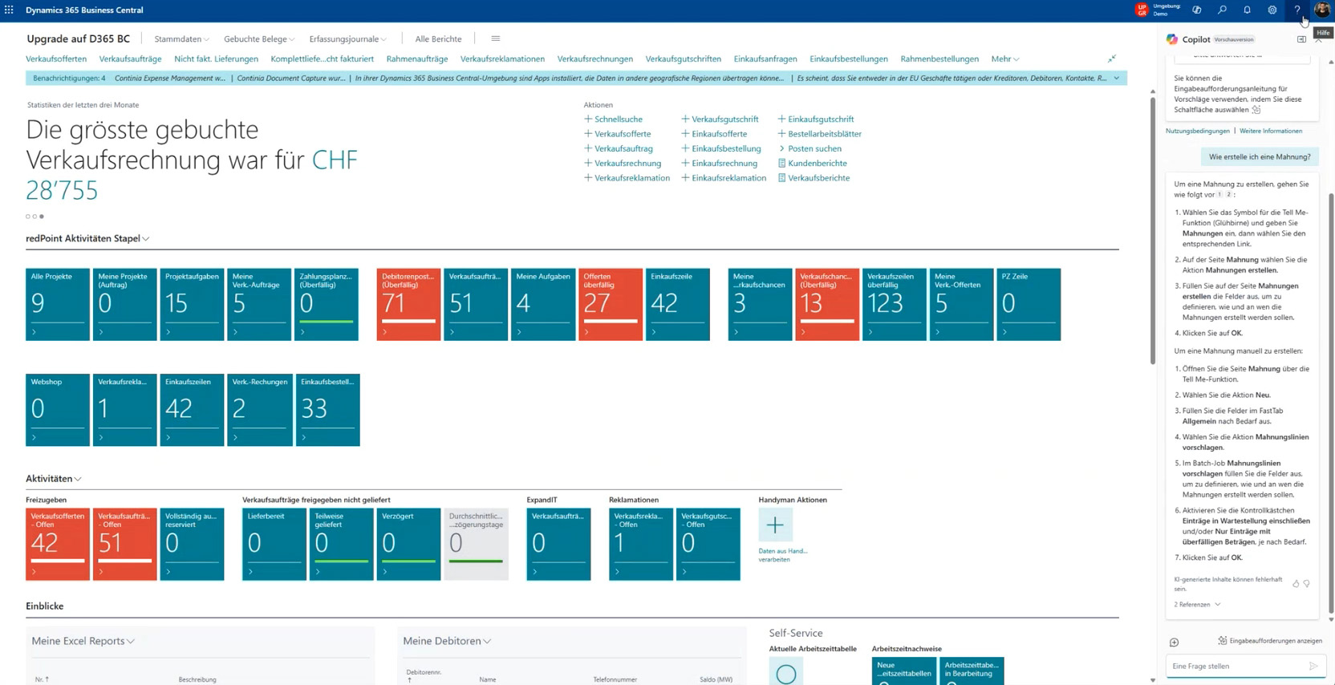Screen dimensions: 1335x685
Task: Open the settings gear in header
Action: pyautogui.click(x=1272, y=10)
